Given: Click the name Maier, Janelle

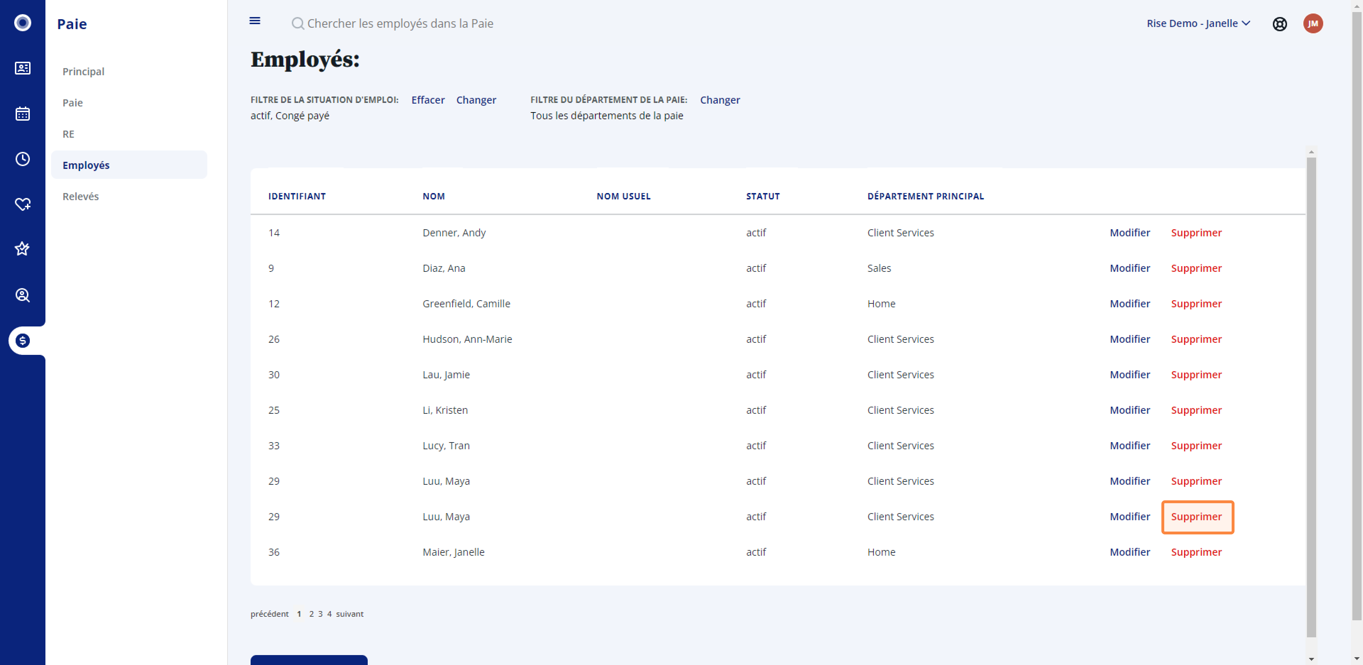Looking at the screenshot, I should 454,552.
